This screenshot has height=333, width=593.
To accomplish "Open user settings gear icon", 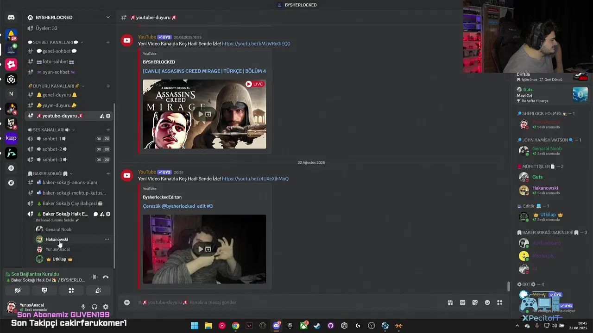I will pos(106,307).
